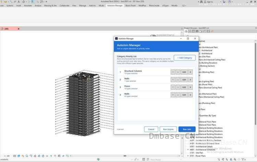Viewport: 257px width, 162px height.
Task: Click Reveal Constraints icon ending view control bar
Action: point(67,156)
